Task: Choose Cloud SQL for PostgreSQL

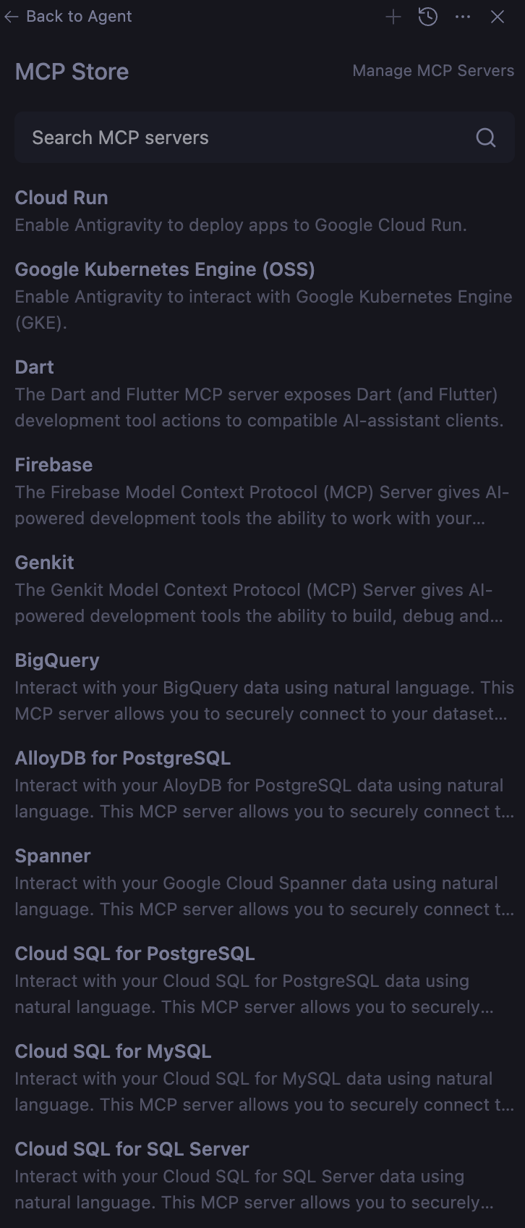Action: (135, 954)
